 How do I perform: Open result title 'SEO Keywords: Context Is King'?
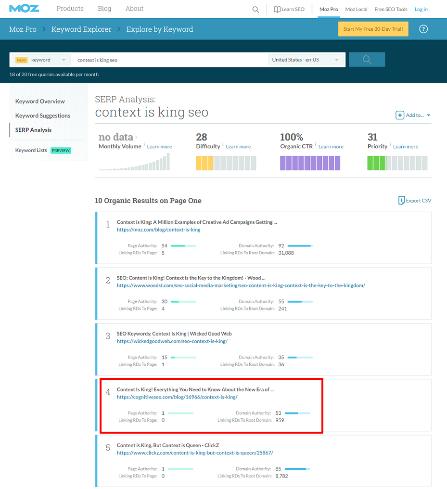[x=174, y=334]
